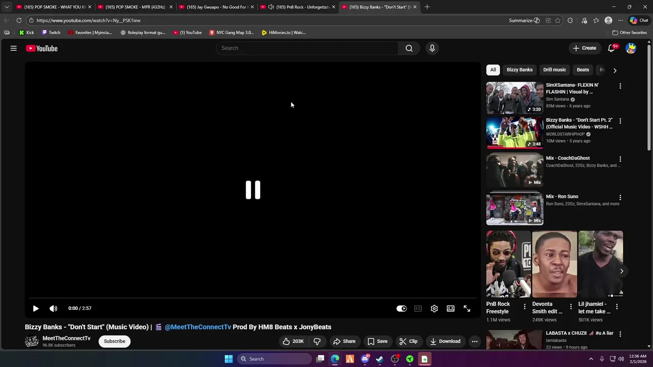Add this page to favorites star
653x367 pixels.
click(558, 20)
